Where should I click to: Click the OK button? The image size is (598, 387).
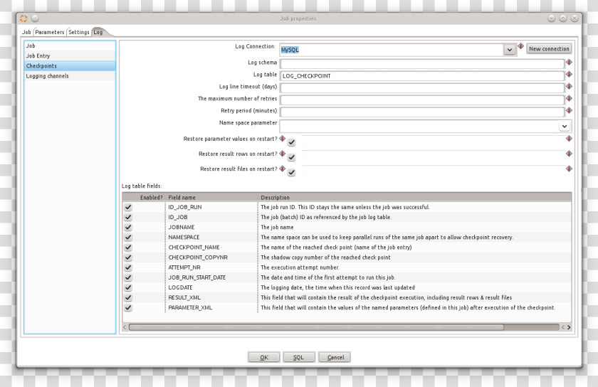click(x=264, y=357)
